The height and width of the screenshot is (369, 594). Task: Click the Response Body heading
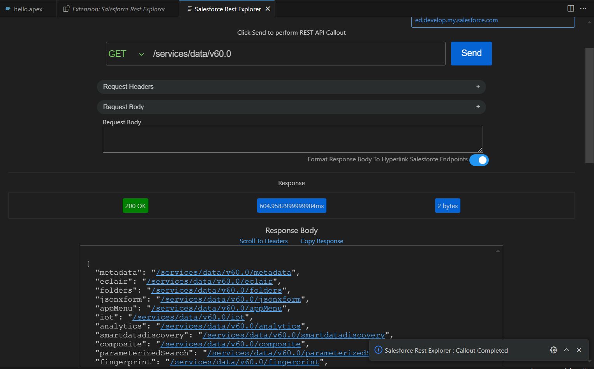click(291, 230)
